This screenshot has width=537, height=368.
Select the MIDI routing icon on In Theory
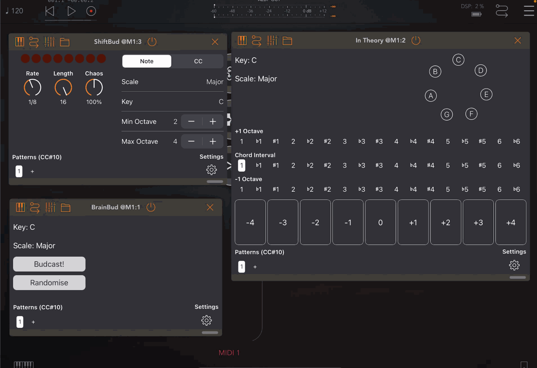coord(256,41)
